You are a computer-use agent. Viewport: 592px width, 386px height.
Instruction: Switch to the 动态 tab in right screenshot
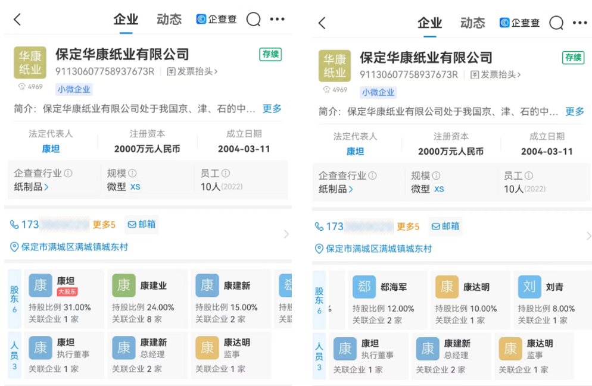pos(473,23)
